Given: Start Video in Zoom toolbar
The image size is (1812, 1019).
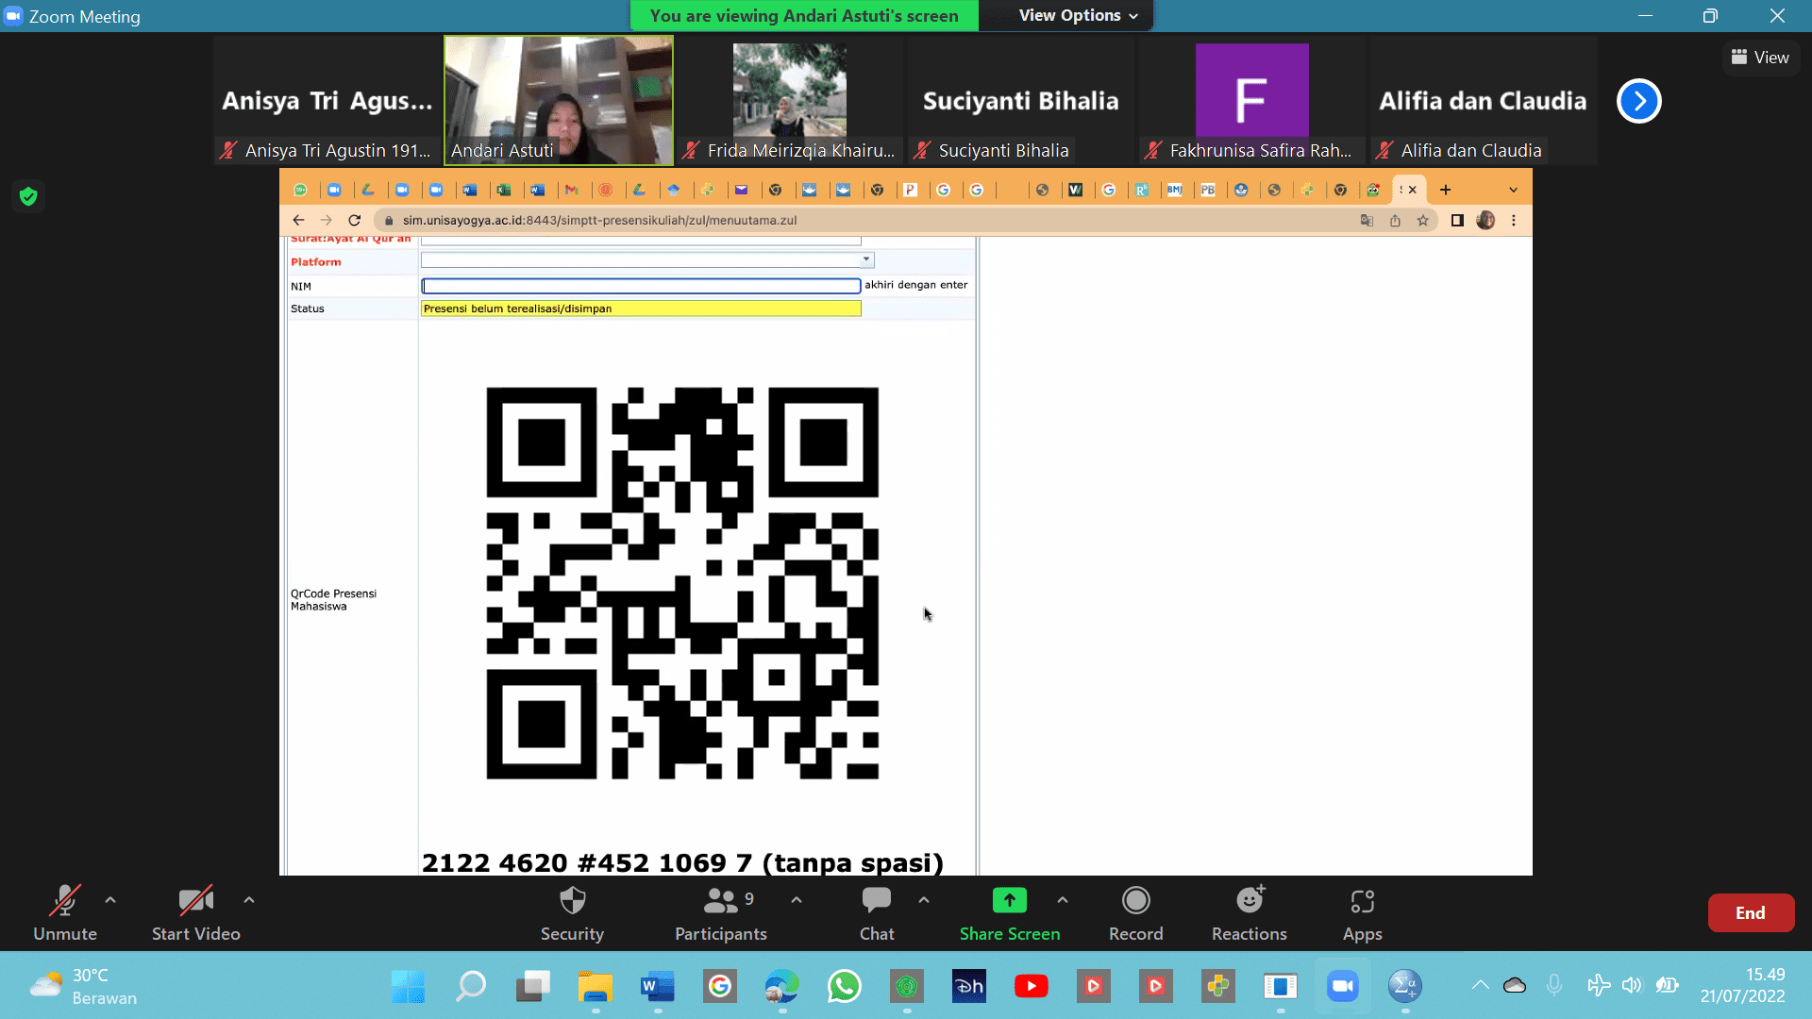Looking at the screenshot, I should 196,912.
